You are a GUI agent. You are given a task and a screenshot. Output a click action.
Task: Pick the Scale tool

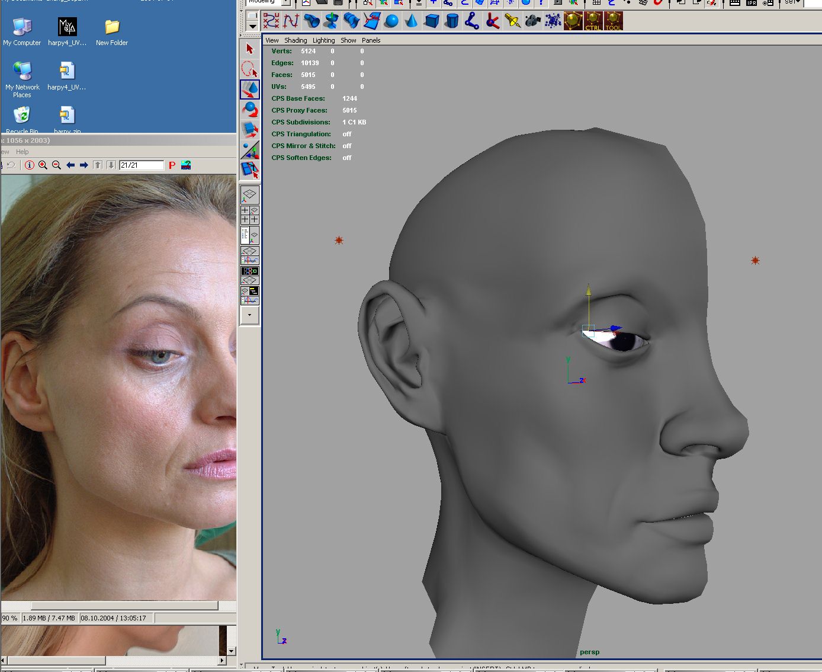tap(249, 130)
